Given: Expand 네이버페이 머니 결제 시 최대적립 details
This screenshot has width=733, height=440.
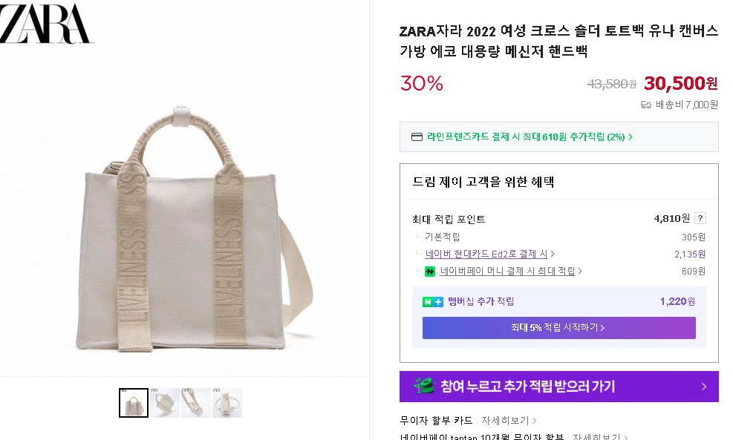Looking at the screenshot, I should [x=581, y=272].
